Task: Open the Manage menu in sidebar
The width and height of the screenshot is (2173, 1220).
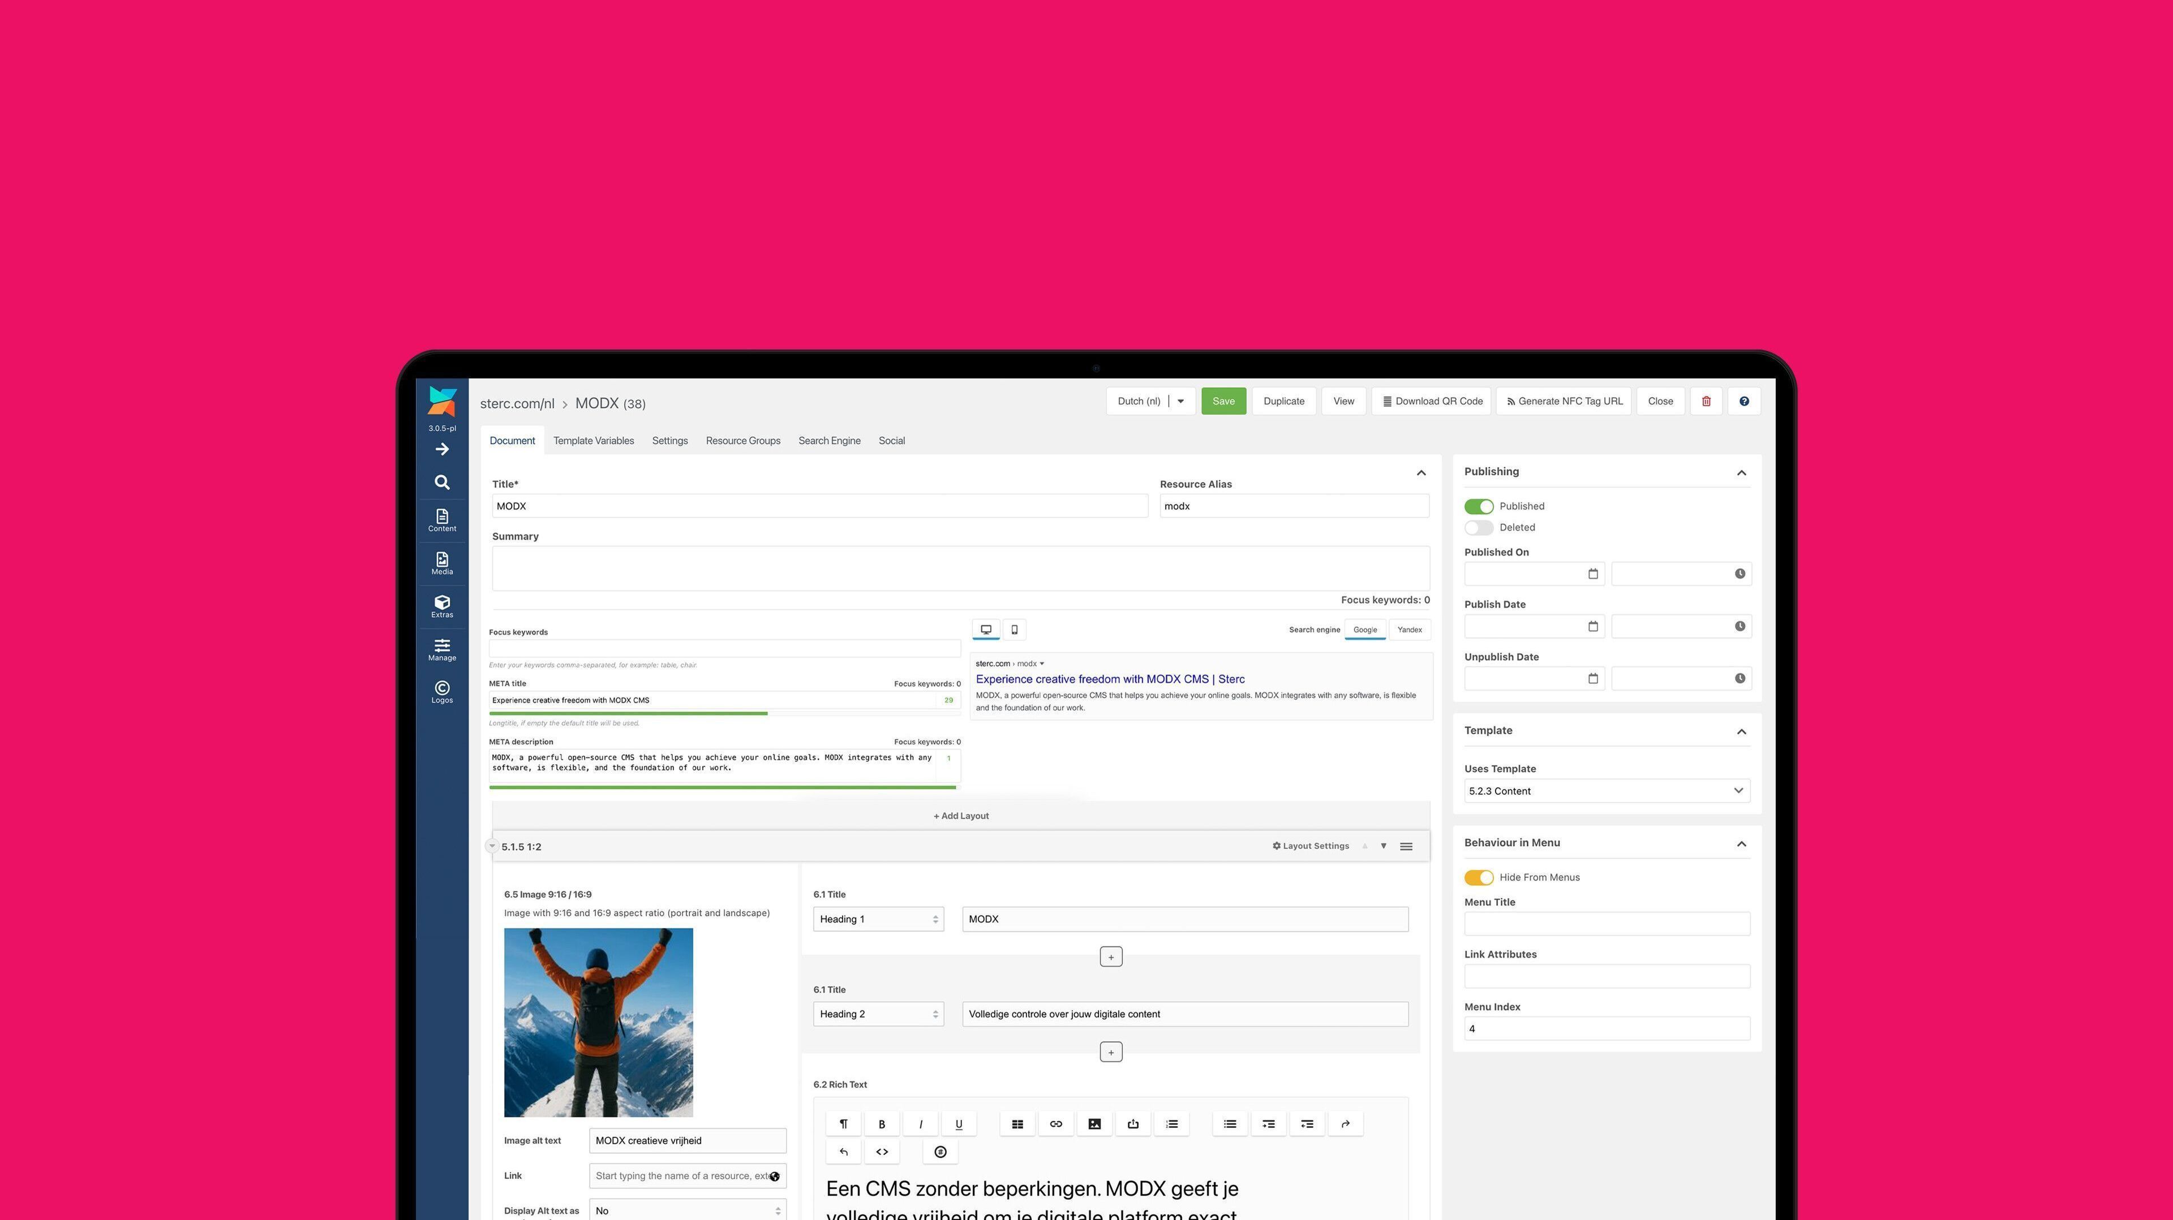Action: tap(442, 649)
